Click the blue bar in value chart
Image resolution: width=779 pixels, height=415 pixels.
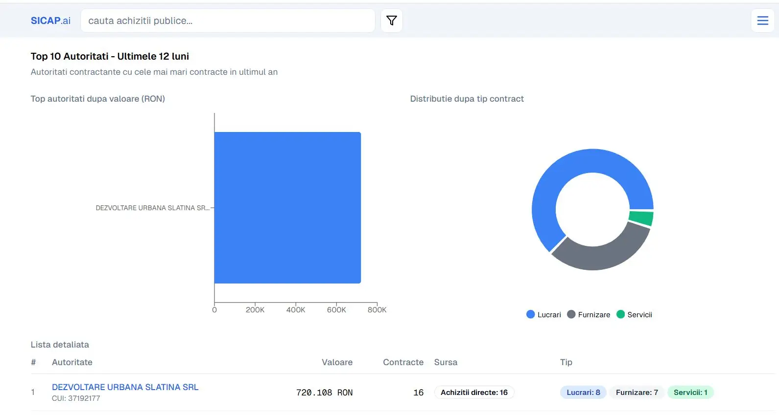pyautogui.click(x=287, y=208)
